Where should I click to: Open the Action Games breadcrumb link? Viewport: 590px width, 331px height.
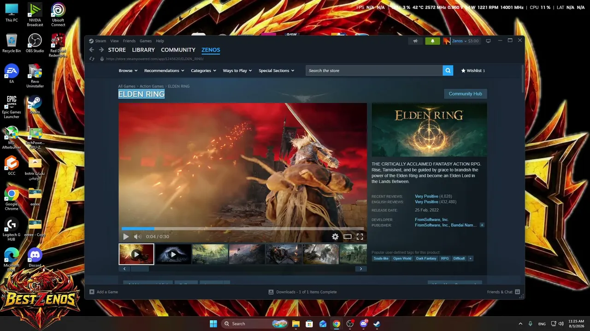152,86
